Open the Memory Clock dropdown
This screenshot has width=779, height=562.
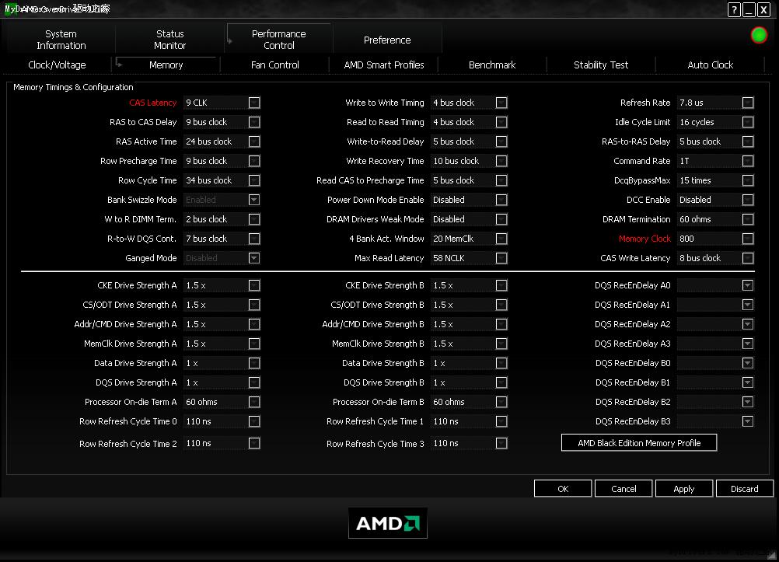click(748, 239)
